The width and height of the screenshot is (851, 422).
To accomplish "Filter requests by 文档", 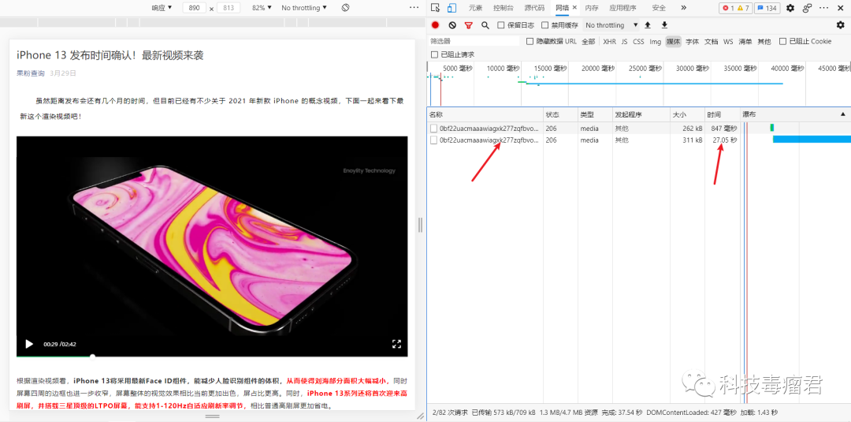I will point(711,41).
